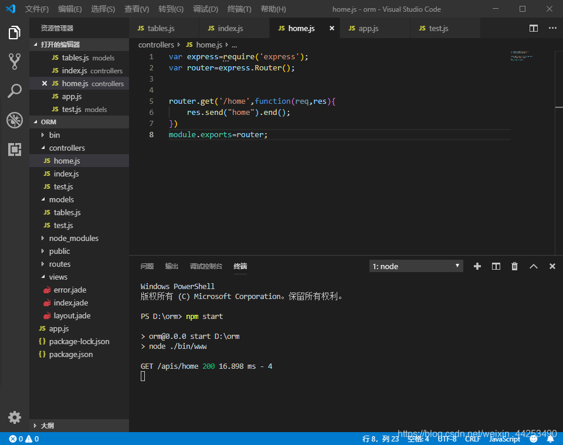Change language mode via JavaScript status item
This screenshot has width=563, height=445.
point(504,439)
